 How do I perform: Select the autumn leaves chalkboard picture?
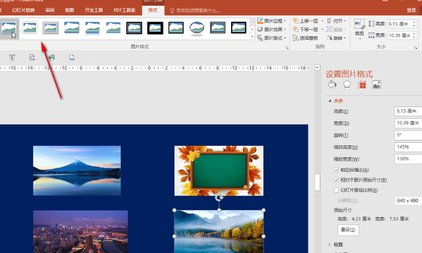[219, 171]
